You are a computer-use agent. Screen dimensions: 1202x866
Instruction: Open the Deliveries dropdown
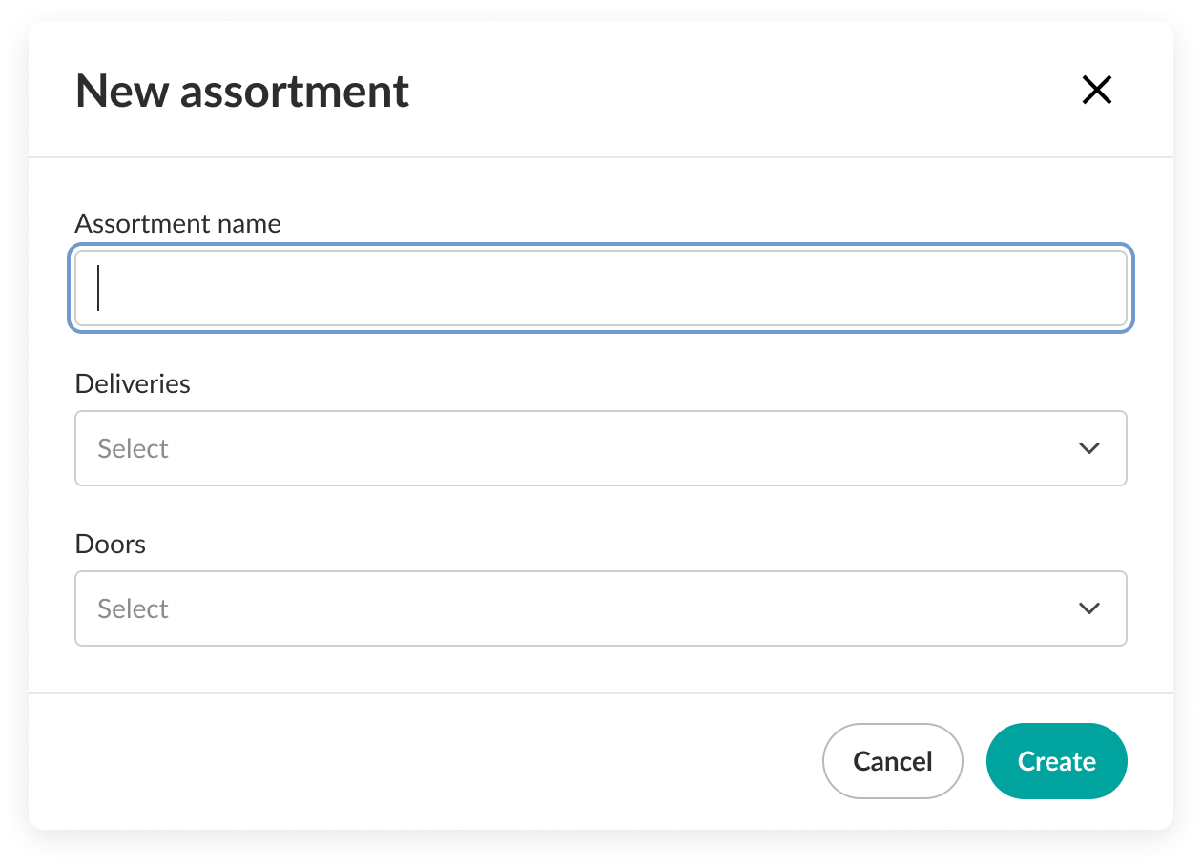pos(600,448)
